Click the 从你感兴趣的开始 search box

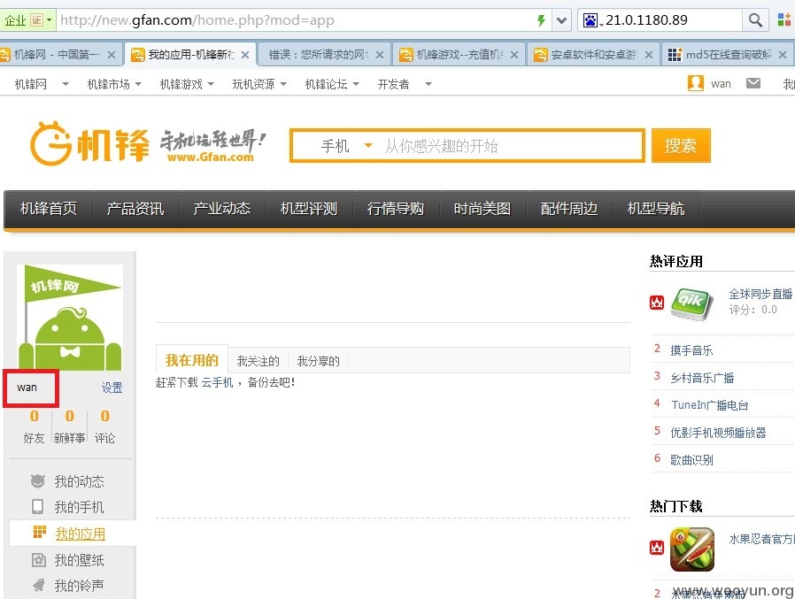[511, 147]
